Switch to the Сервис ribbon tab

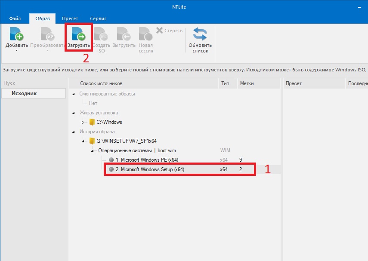[x=98, y=18]
